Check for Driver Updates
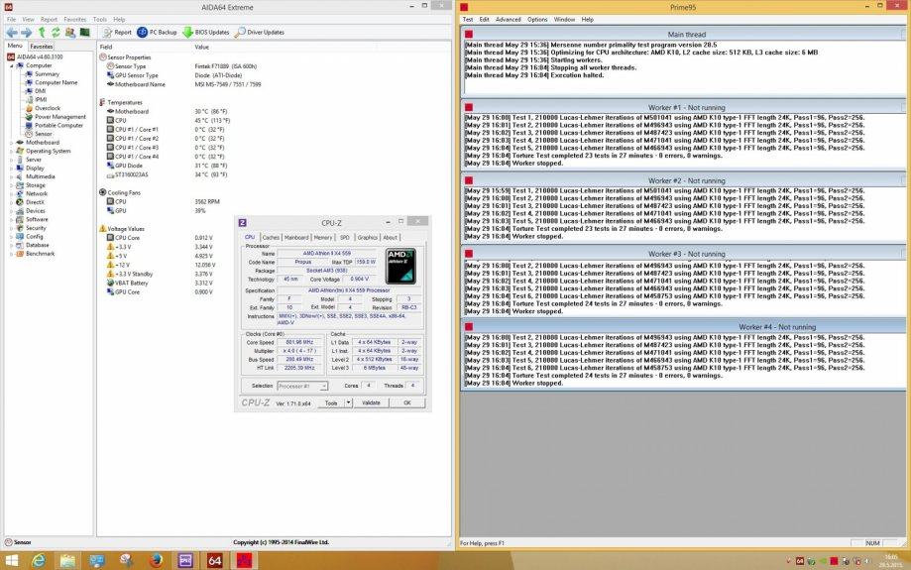 pos(260,33)
